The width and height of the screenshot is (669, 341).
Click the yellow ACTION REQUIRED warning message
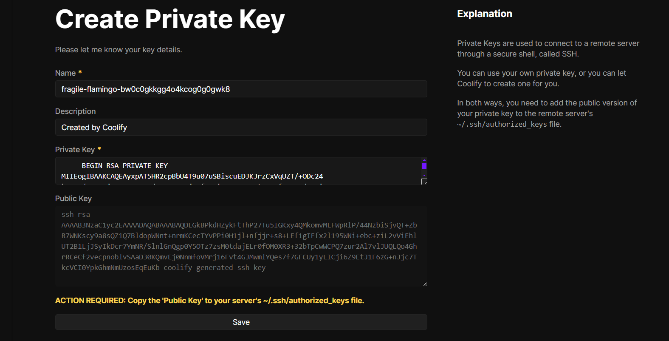pyautogui.click(x=209, y=301)
